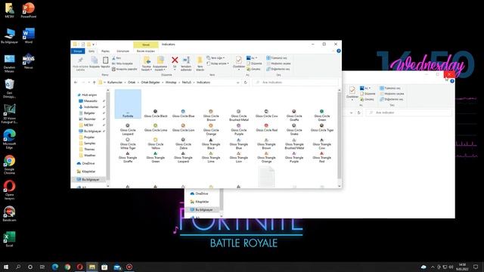Click the refresh icon beside the address bar

tap(245, 82)
